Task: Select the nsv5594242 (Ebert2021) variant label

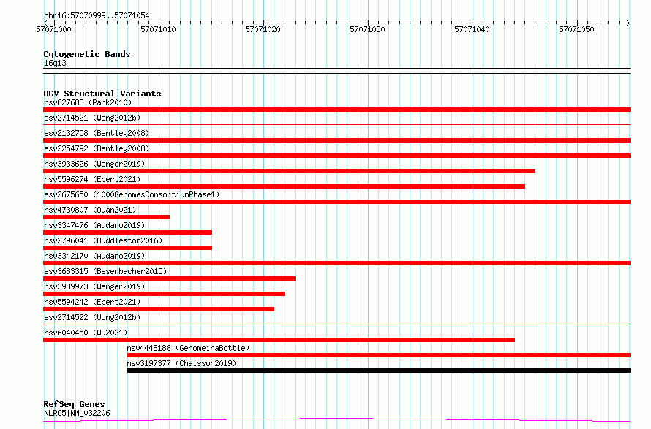Action: point(92,302)
